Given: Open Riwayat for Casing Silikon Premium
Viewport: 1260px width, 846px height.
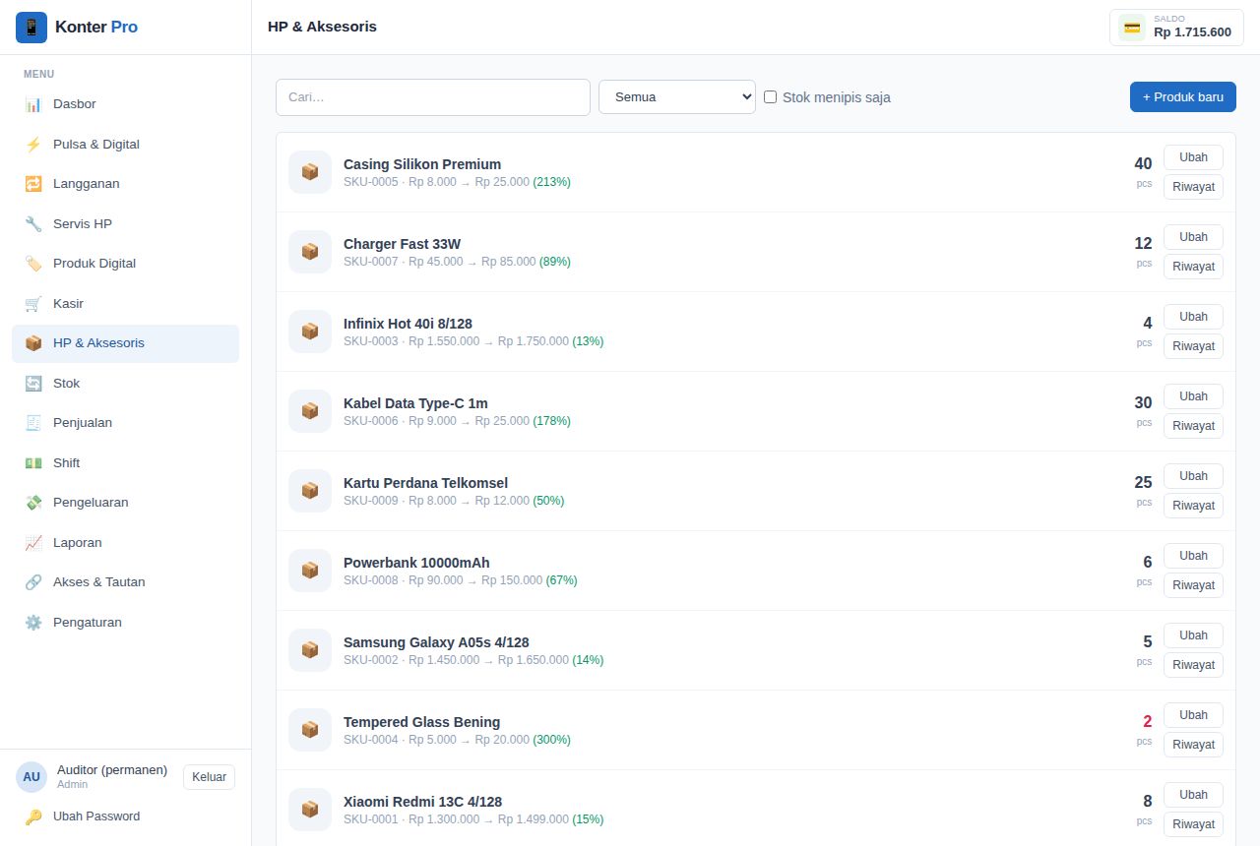Looking at the screenshot, I should (1193, 187).
